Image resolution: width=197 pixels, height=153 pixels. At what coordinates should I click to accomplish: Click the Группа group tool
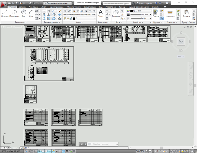(x=156, y=13)
